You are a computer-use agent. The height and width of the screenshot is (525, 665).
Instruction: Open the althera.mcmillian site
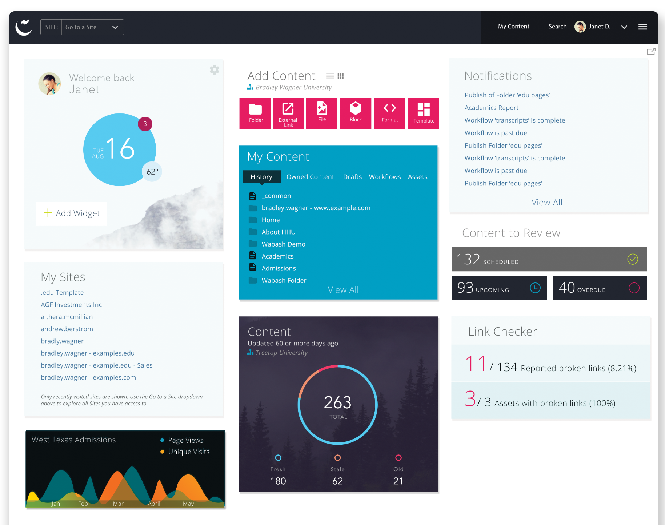[x=67, y=317]
